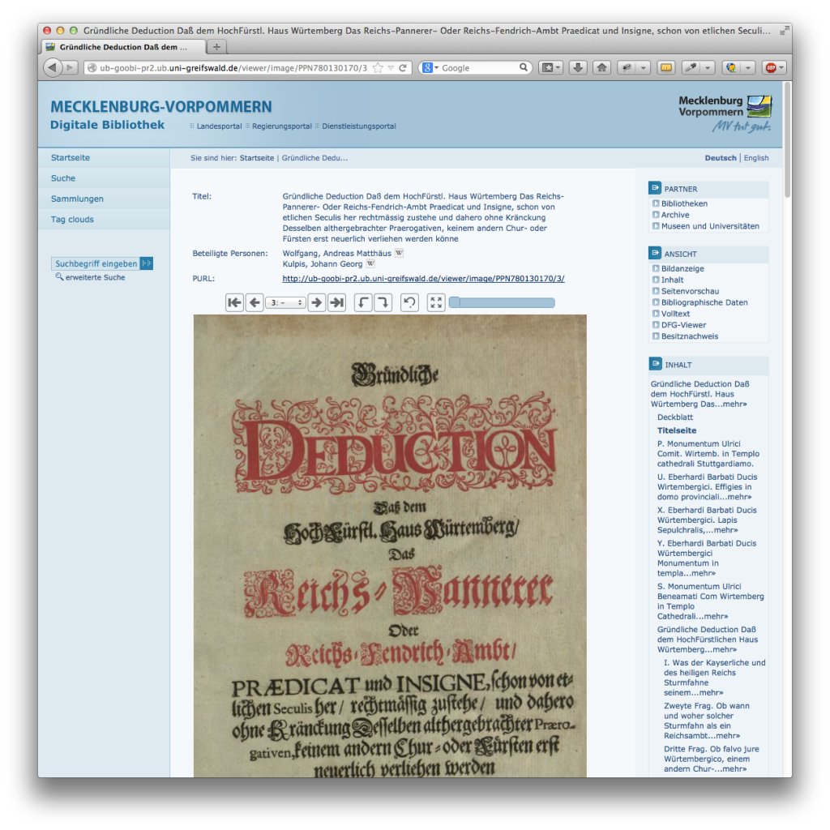Open Suche in the left menu
This screenshot has height=830, width=830.
[x=63, y=178]
